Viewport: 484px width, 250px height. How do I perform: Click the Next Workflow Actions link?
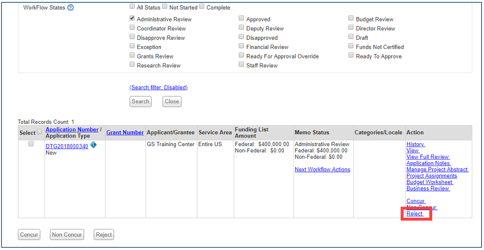[322, 169]
